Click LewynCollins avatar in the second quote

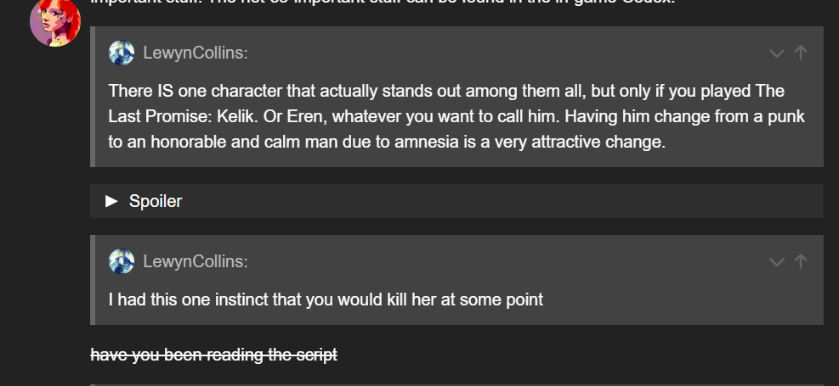coord(122,261)
